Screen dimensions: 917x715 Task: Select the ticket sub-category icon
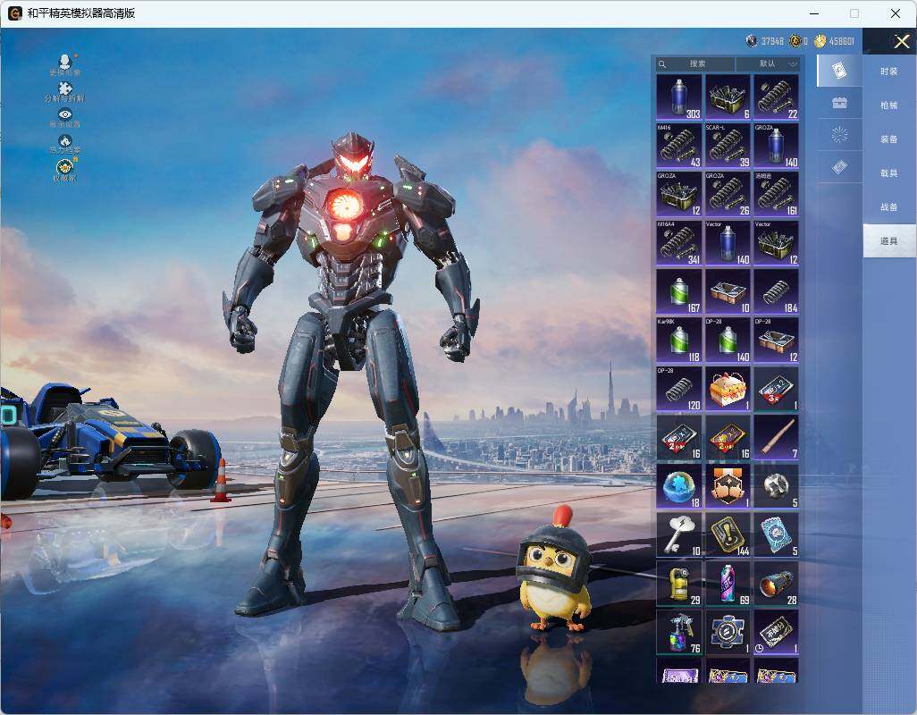click(840, 167)
